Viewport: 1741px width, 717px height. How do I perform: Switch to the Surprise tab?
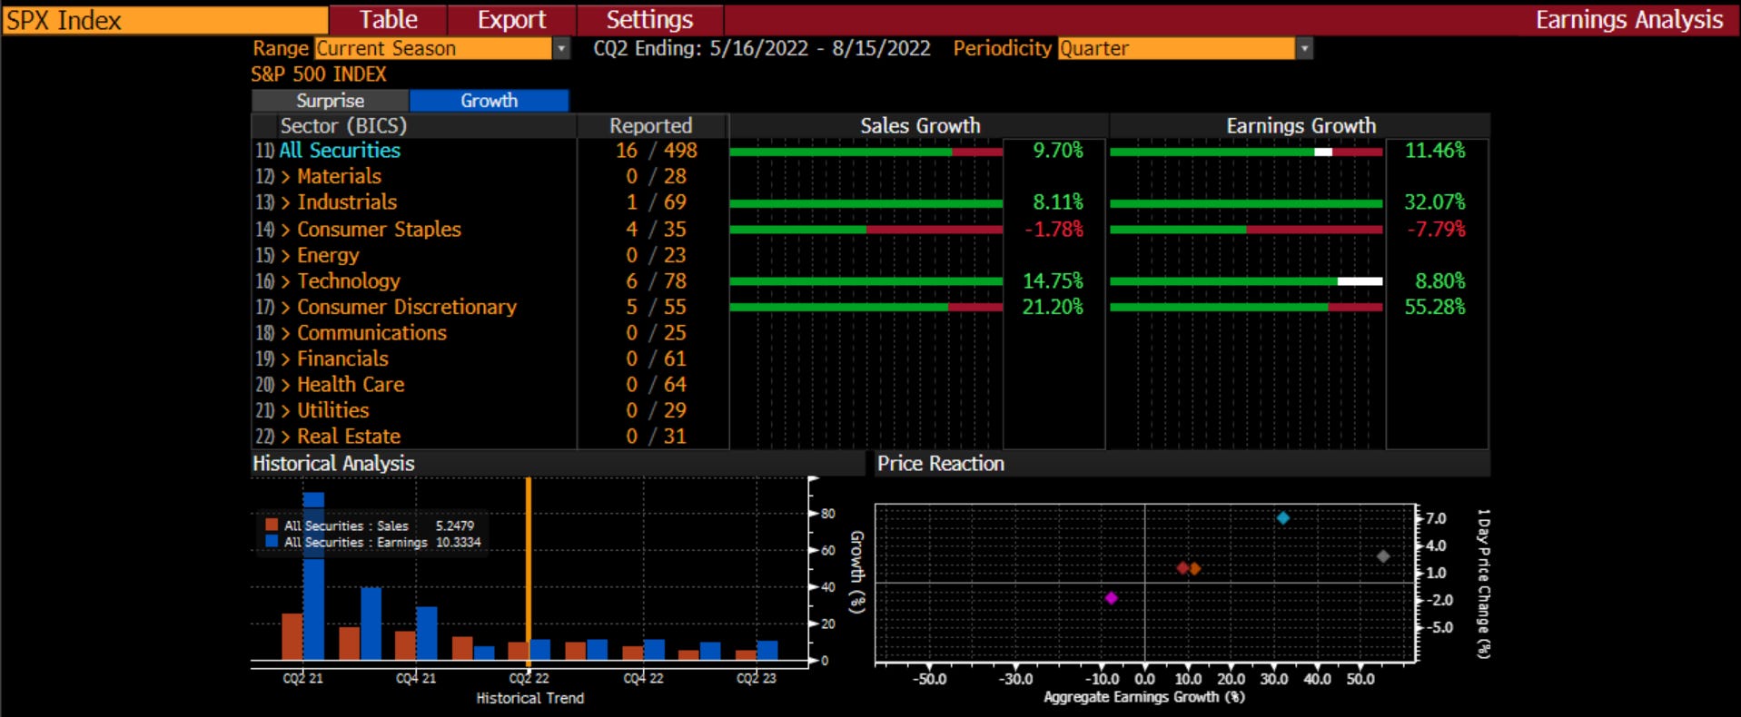(330, 101)
